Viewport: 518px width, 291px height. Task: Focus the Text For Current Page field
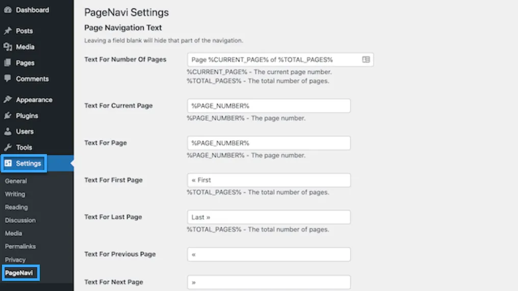(x=269, y=106)
